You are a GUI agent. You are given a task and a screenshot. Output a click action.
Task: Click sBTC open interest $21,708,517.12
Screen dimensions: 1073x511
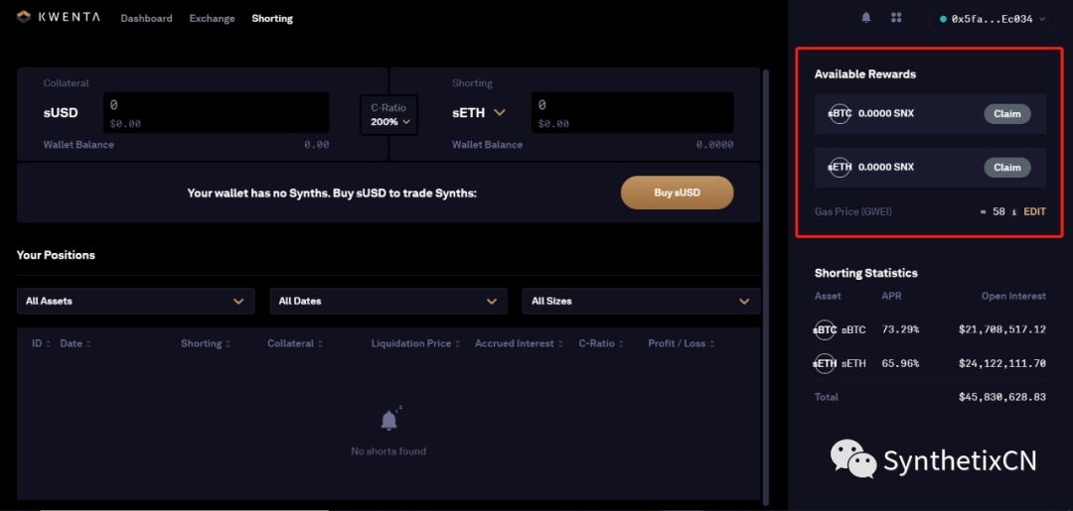(x=1001, y=330)
